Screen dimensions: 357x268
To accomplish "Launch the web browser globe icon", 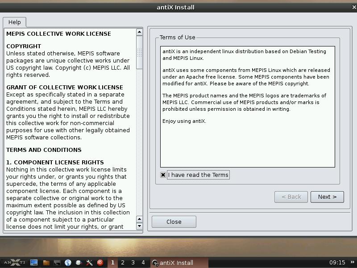I will 68,263.
